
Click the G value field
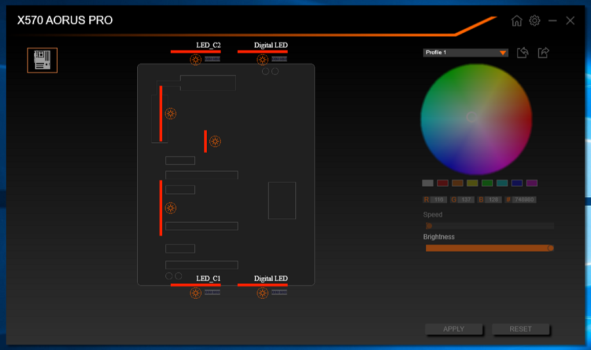[466, 200]
